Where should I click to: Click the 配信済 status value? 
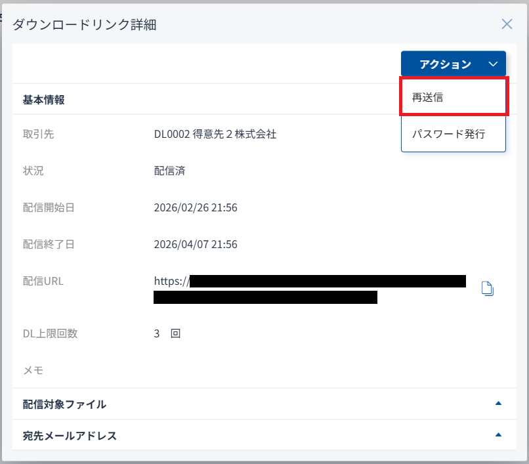(x=169, y=171)
